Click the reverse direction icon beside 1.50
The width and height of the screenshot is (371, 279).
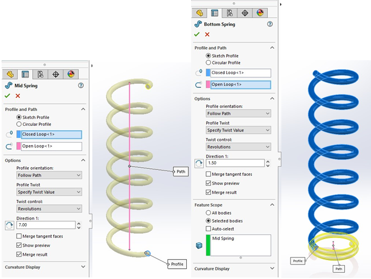click(199, 163)
